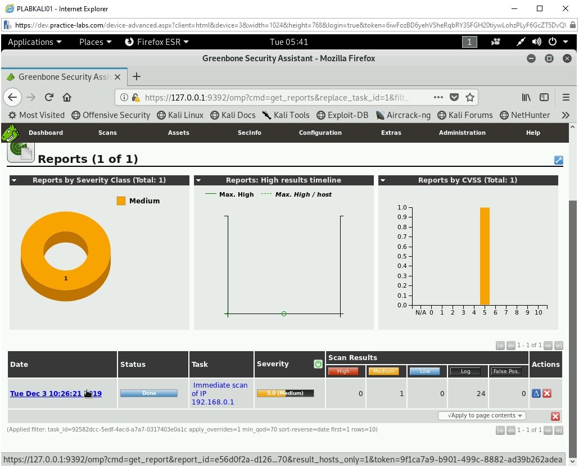Open the Tue Dec 3 report link

56,393
